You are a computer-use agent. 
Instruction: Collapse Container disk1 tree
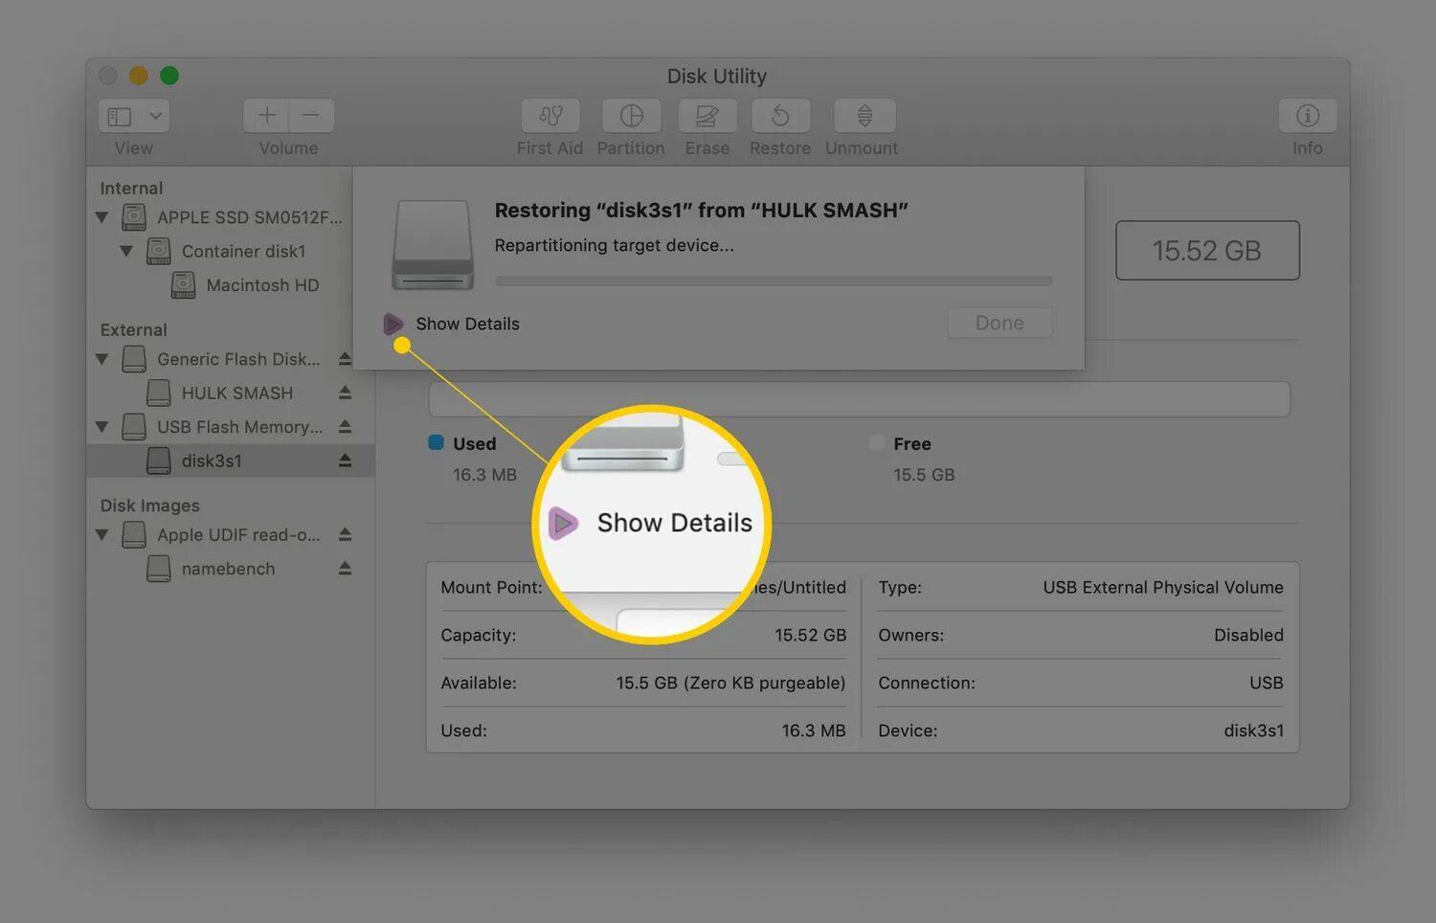pyautogui.click(x=126, y=251)
